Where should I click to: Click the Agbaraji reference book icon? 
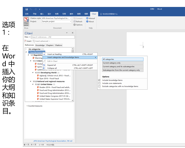[38, 75]
